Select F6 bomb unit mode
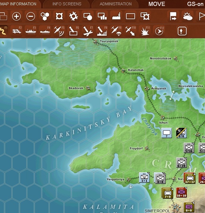The width and height of the screenshot is (205, 213). [74, 31]
